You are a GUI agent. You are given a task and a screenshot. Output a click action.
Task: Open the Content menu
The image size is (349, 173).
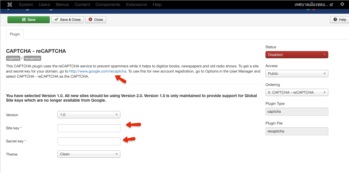pos(82,5)
